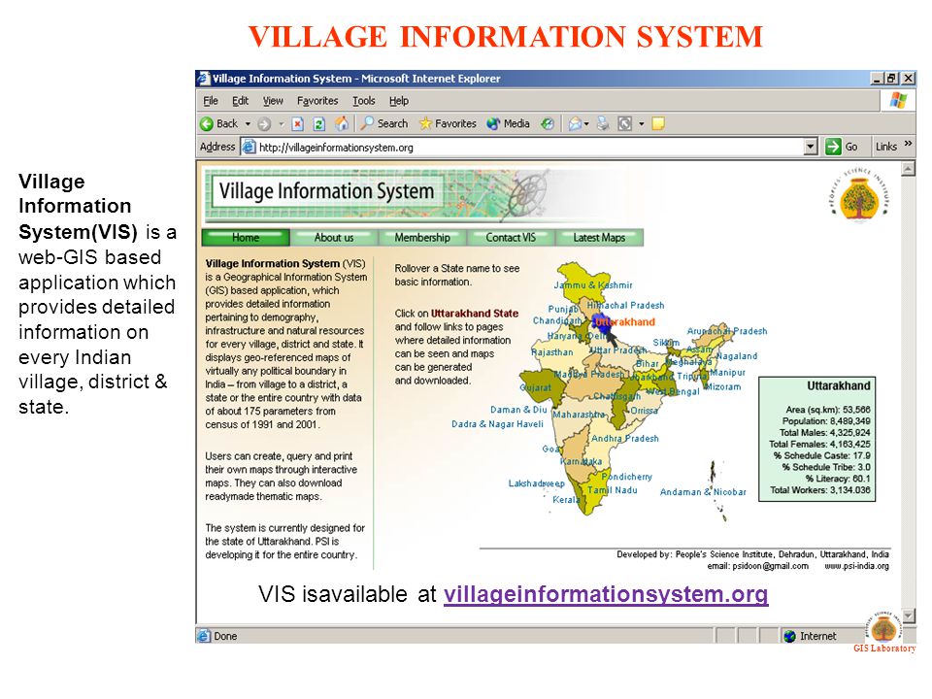Go to the Home page icon
This screenshot has height=699, width=932.
click(x=342, y=123)
